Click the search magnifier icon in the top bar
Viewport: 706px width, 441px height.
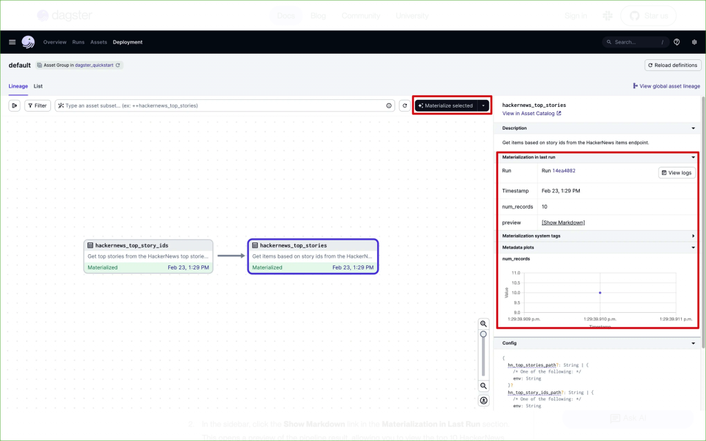(609, 42)
